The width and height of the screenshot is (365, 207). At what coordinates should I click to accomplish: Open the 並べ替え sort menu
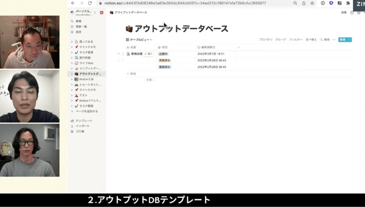click(311, 40)
